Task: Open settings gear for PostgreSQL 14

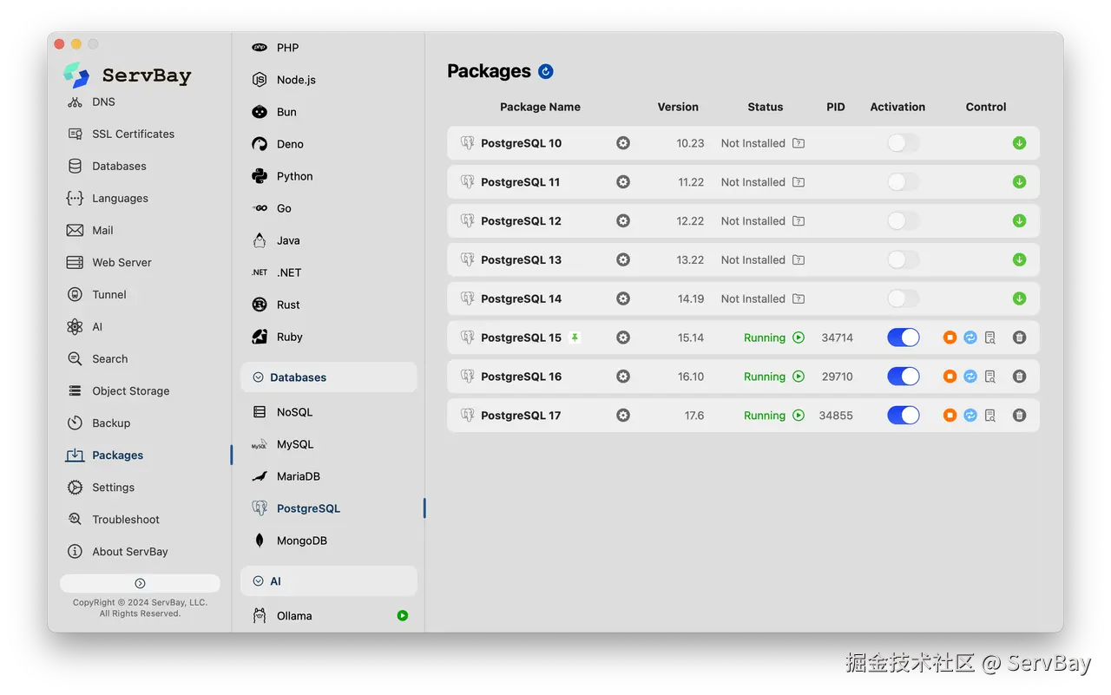Action: click(623, 298)
